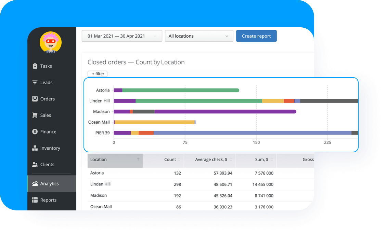Toggle Count column sort direction
This screenshot has height=235, width=386.
[x=179, y=160]
